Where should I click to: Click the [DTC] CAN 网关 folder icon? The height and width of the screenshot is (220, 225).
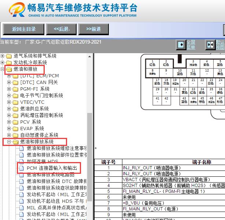point(15,82)
